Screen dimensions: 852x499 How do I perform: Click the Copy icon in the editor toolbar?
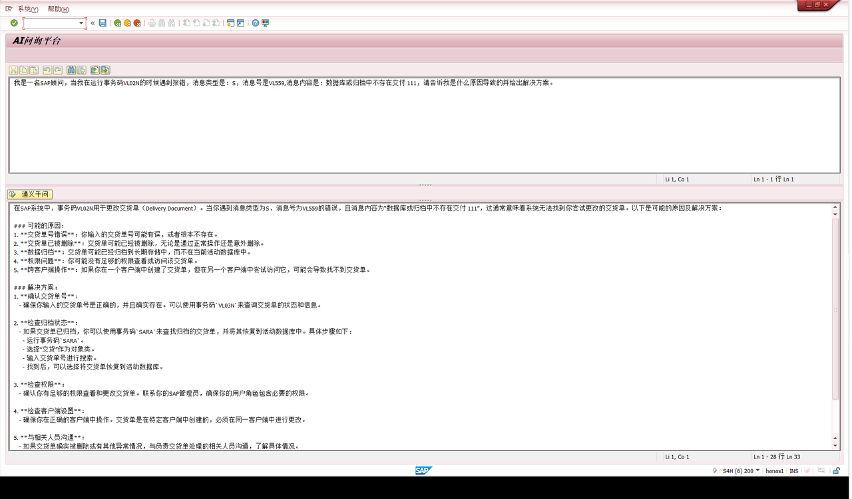pyautogui.click(x=23, y=70)
